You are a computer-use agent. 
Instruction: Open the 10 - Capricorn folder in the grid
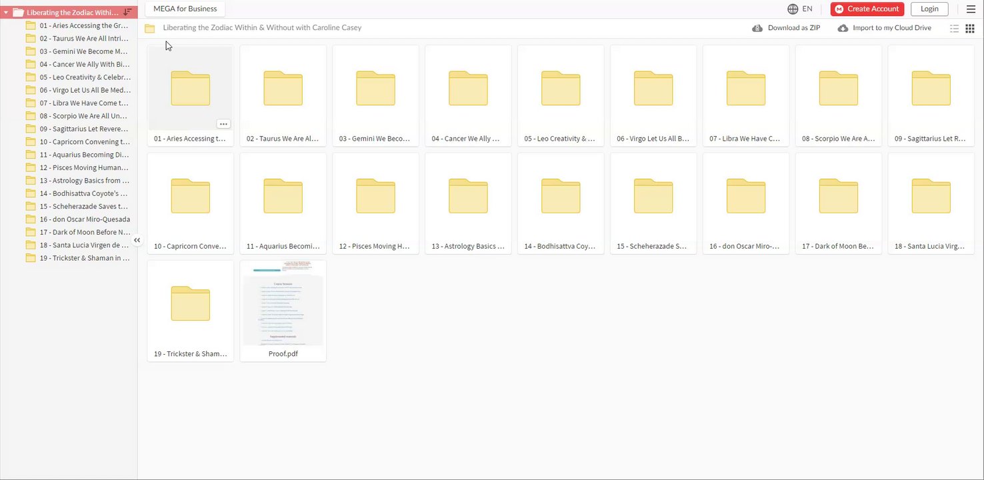click(x=191, y=203)
